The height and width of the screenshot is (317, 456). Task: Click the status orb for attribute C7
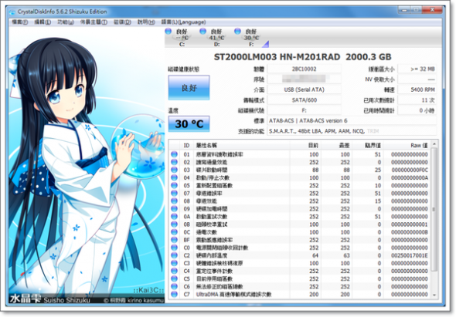(x=174, y=294)
